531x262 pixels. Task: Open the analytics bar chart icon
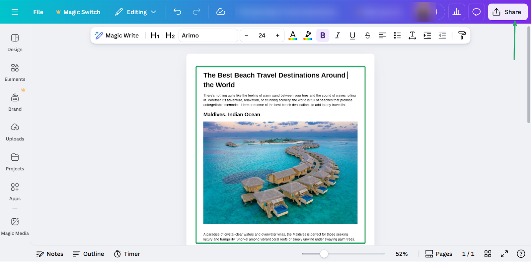(x=457, y=12)
